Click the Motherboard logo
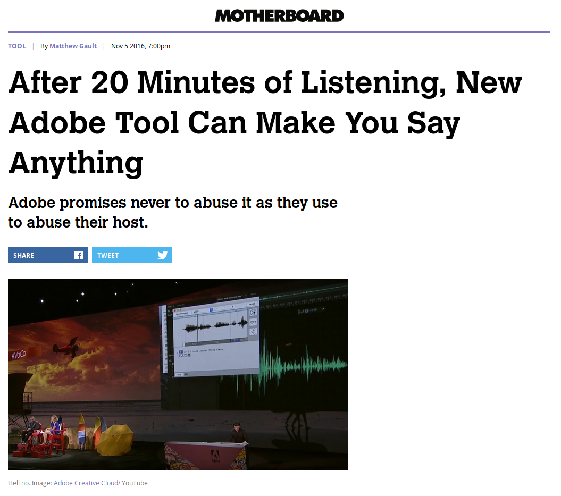This screenshot has width=561, height=496. [279, 16]
